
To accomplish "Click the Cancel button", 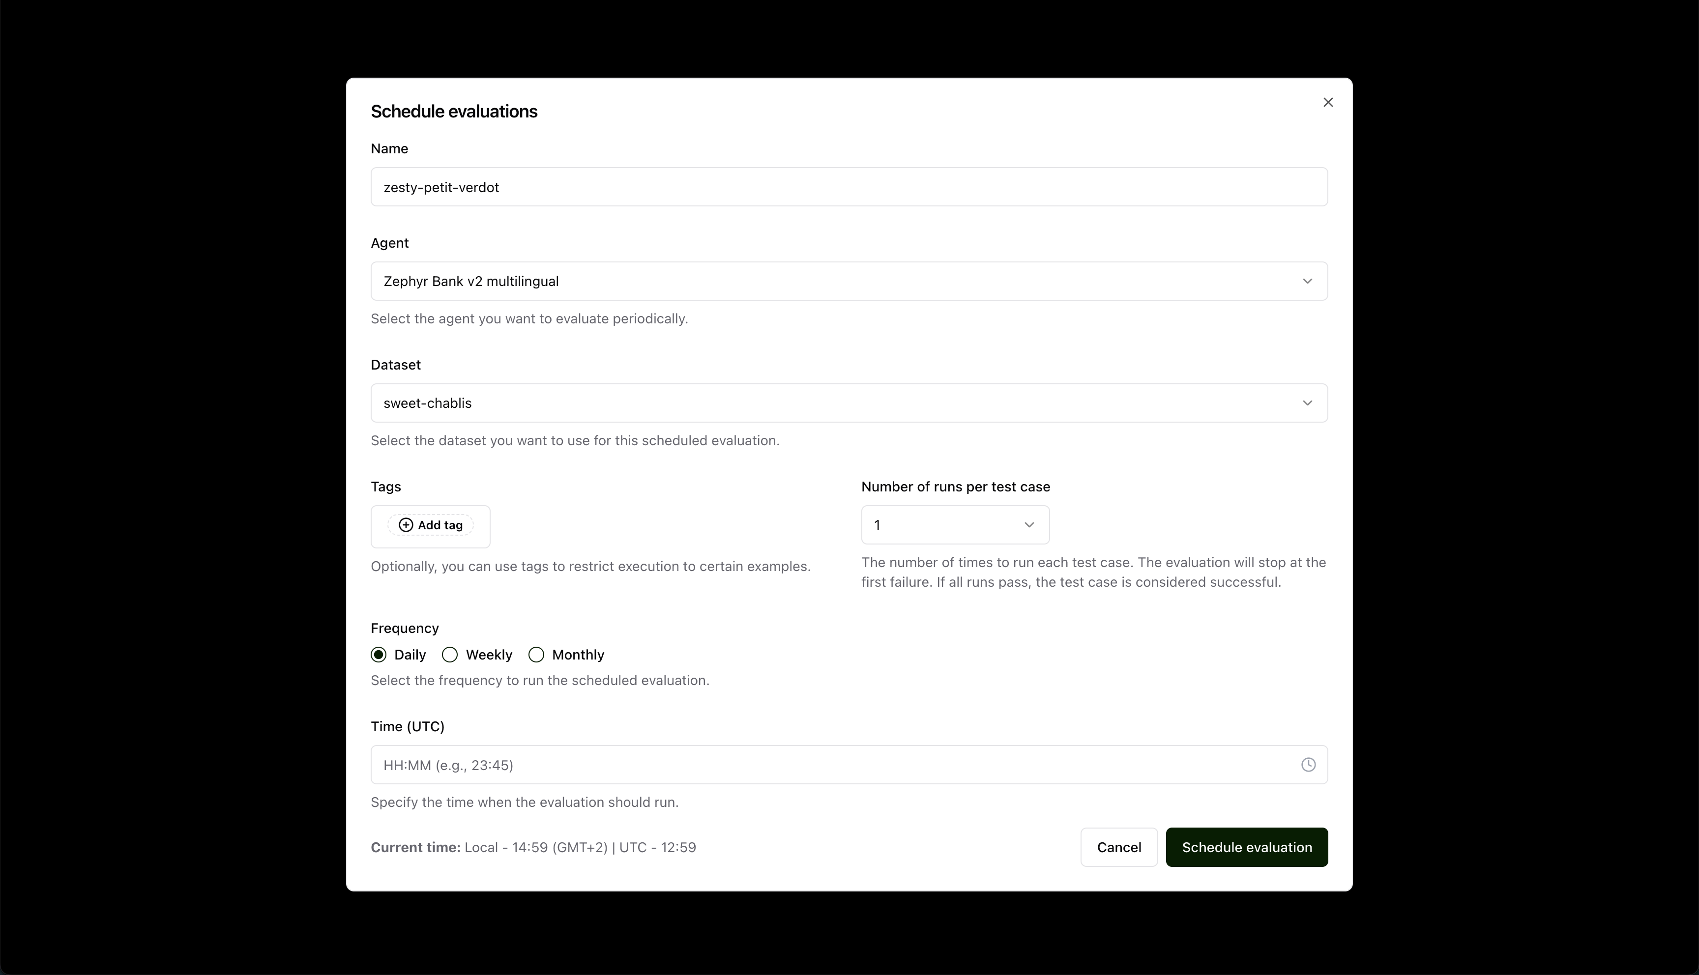I will pos(1118,847).
